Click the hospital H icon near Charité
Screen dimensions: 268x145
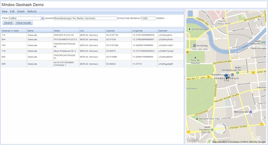223,18
